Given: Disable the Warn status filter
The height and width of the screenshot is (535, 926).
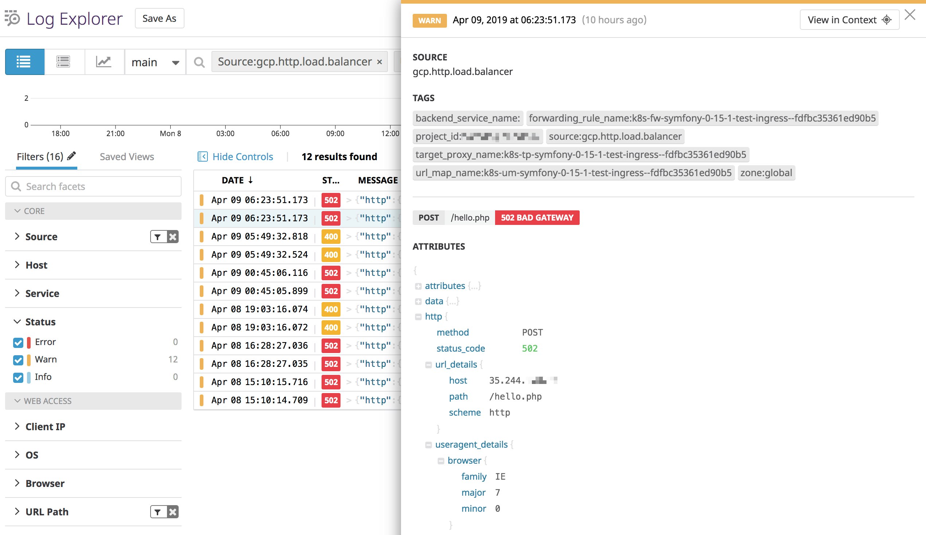Looking at the screenshot, I should point(17,360).
